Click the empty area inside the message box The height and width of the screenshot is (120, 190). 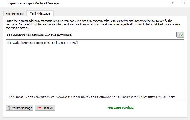95,68
